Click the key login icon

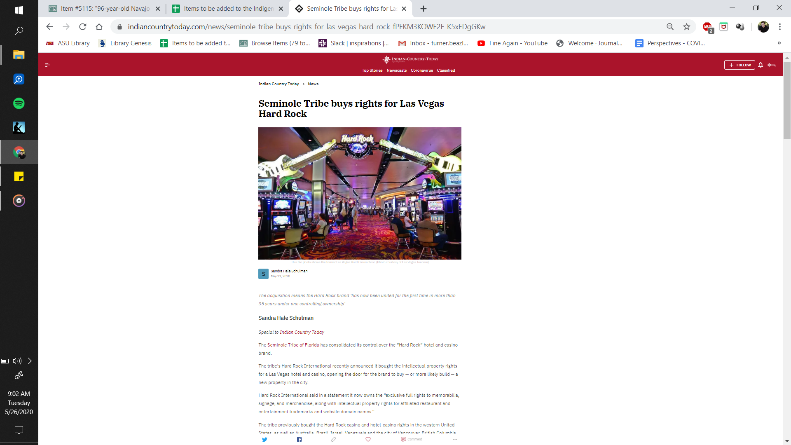[772, 65]
